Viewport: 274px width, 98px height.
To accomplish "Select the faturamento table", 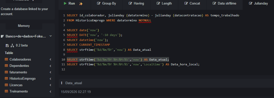I will [18, 72].
